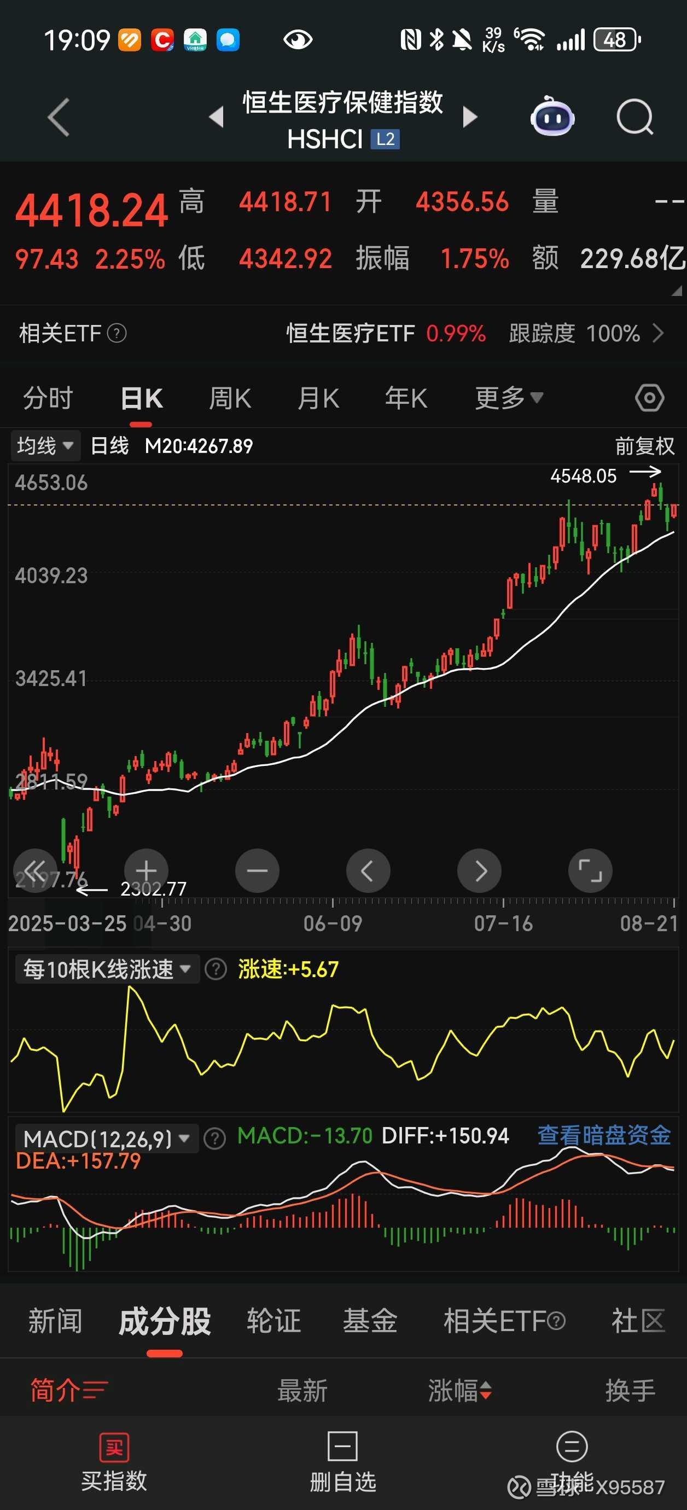Open the 新闻 tab
Image resolution: width=687 pixels, height=1510 pixels.
point(55,1321)
